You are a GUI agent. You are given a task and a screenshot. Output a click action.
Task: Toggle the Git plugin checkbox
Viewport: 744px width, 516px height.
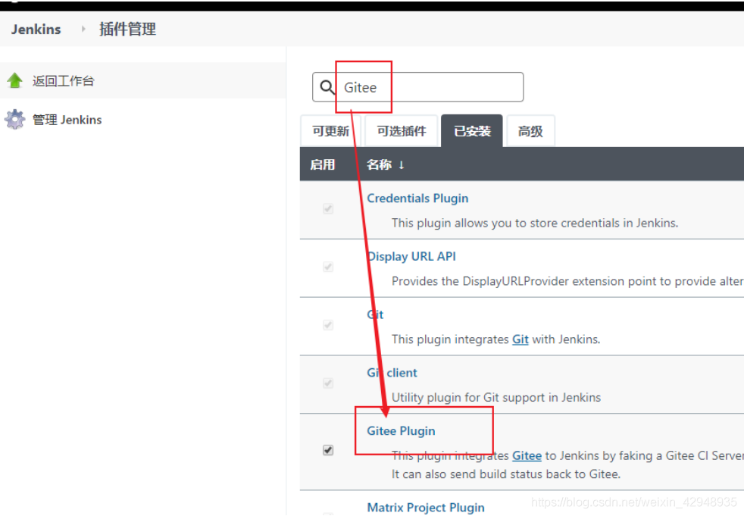(x=328, y=325)
